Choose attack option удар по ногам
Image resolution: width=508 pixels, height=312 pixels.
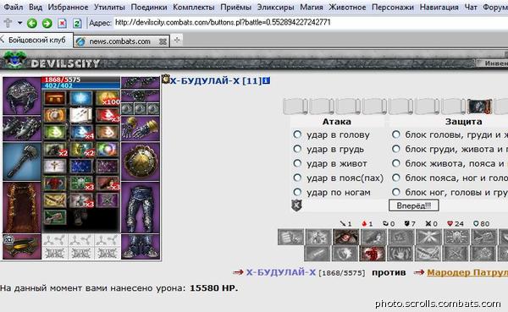point(297,192)
